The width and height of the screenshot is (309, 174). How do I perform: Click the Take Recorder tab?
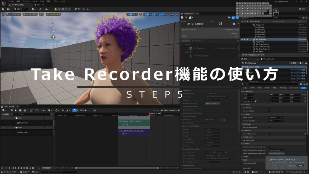click(188, 14)
